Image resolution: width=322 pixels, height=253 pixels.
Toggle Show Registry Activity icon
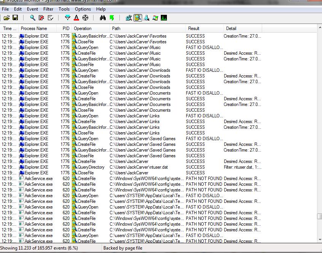click(x=129, y=18)
